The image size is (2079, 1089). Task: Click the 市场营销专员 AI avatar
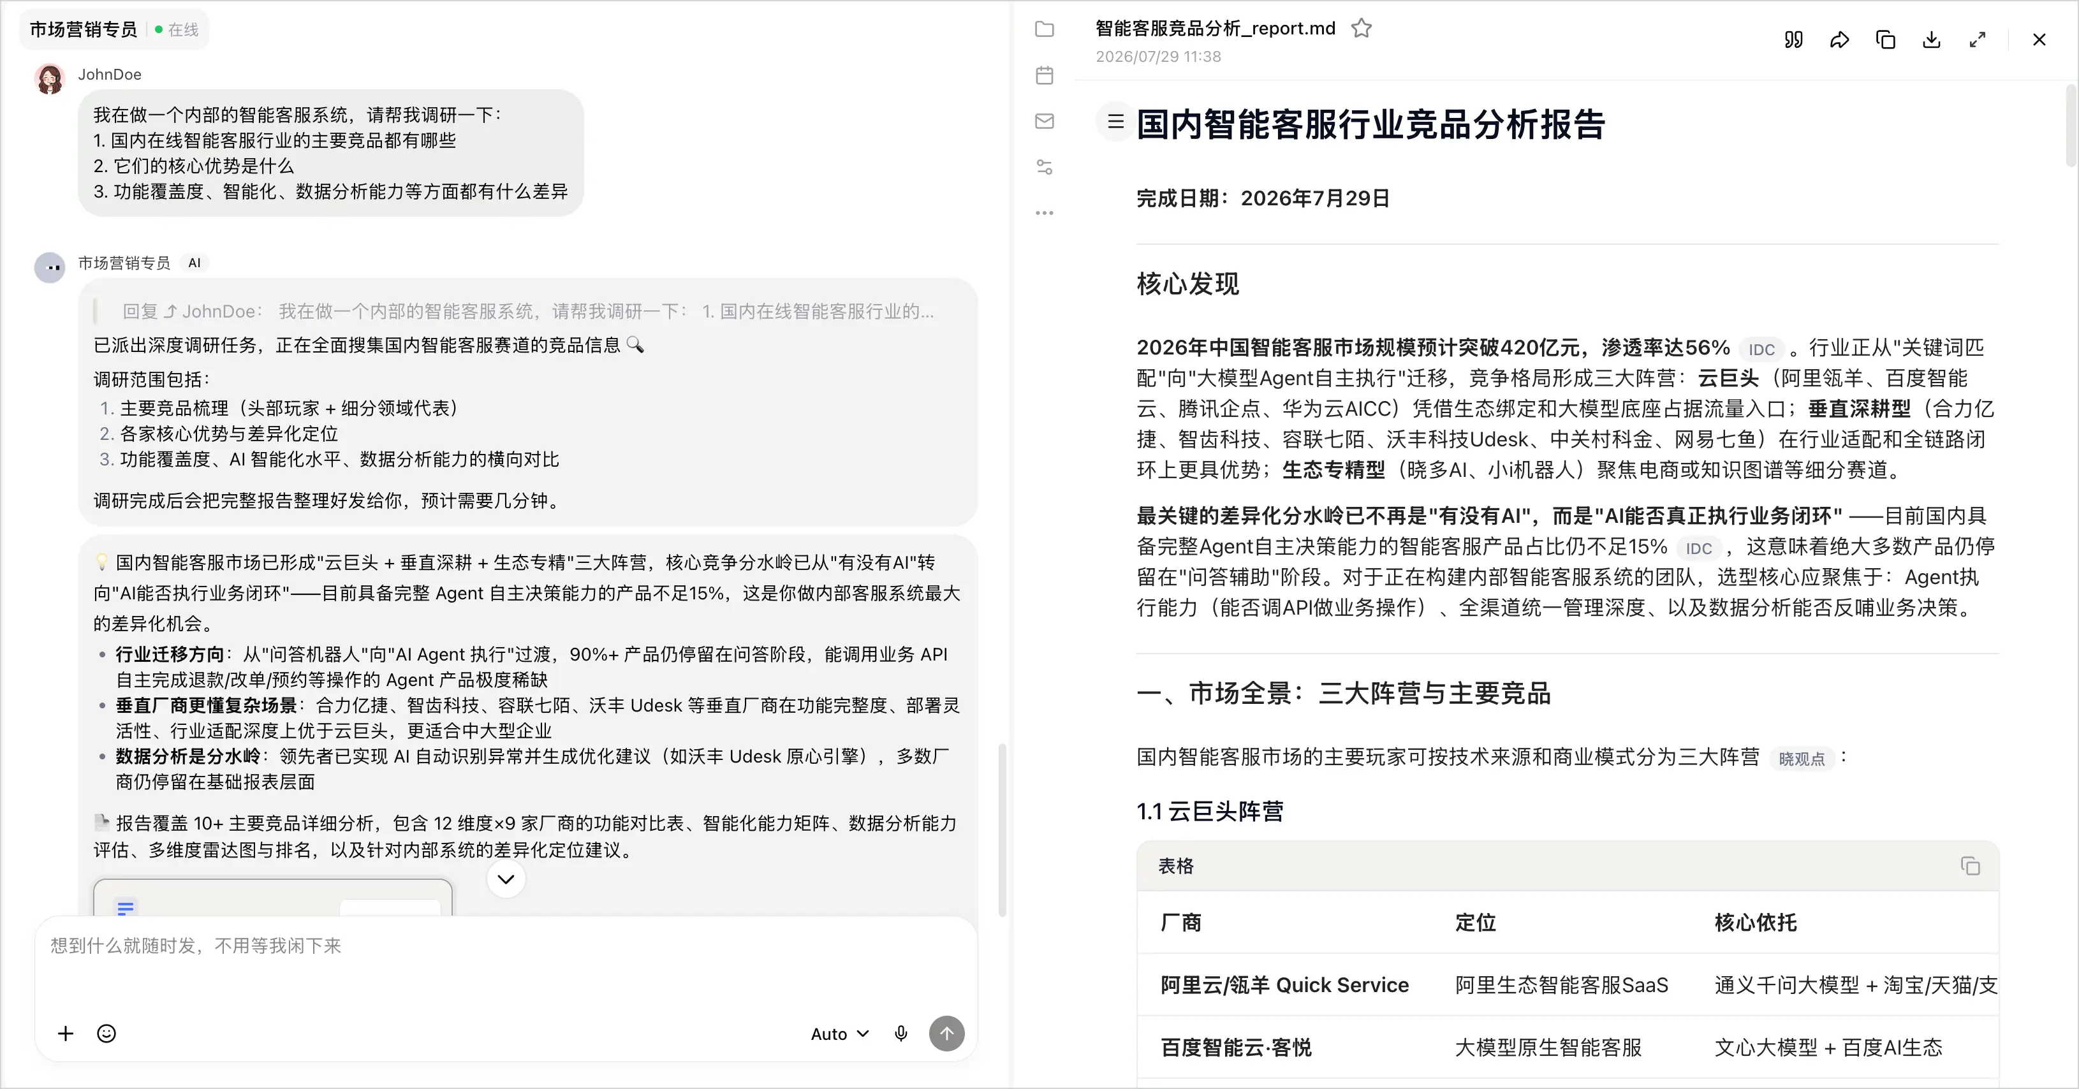click(x=50, y=267)
